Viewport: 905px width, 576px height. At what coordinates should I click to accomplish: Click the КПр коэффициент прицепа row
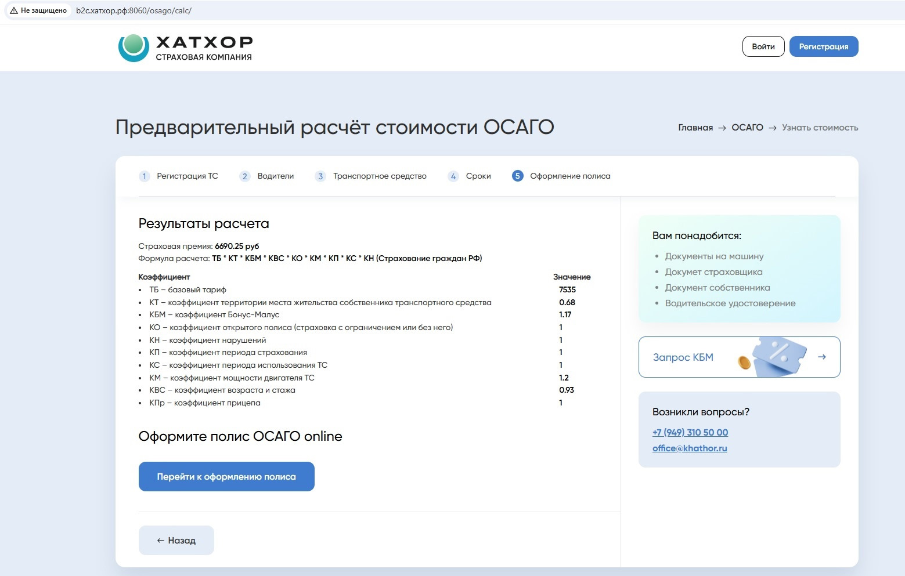pos(365,403)
